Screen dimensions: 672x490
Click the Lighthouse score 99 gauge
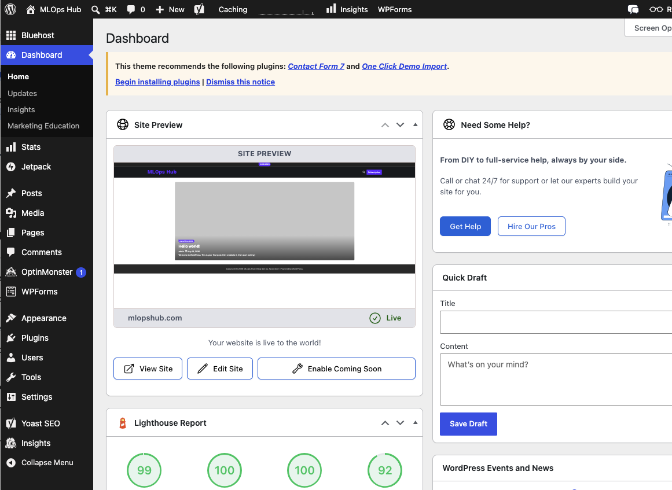point(145,470)
